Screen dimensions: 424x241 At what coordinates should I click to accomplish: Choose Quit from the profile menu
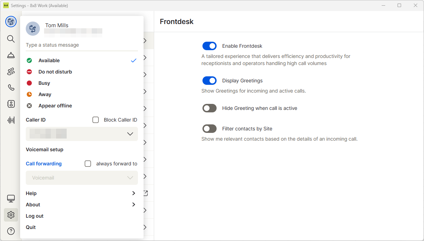pyautogui.click(x=31, y=227)
